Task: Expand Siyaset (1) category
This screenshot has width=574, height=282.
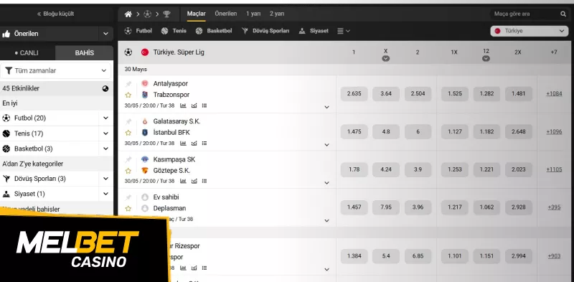Action: (x=105, y=194)
